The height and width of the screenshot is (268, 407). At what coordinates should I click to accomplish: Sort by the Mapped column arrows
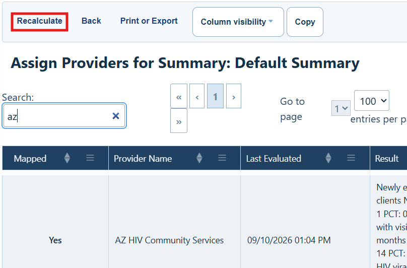coord(67,158)
